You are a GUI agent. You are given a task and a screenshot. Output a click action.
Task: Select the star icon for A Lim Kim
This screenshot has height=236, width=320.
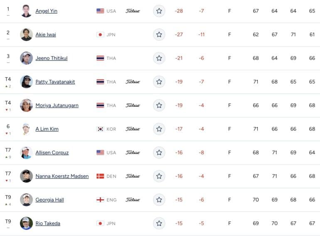(159, 129)
